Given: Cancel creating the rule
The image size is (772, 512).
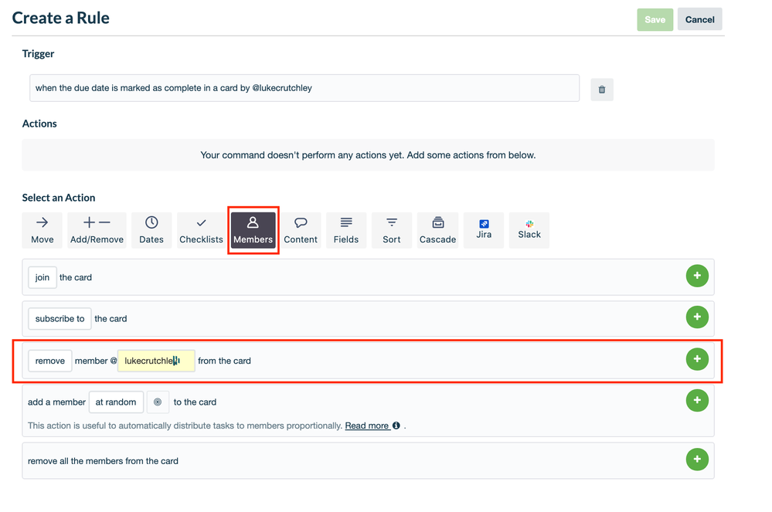Looking at the screenshot, I should pos(699,19).
